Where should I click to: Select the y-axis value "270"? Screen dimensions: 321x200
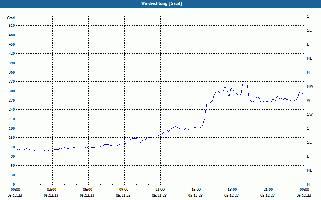click(x=12, y=100)
